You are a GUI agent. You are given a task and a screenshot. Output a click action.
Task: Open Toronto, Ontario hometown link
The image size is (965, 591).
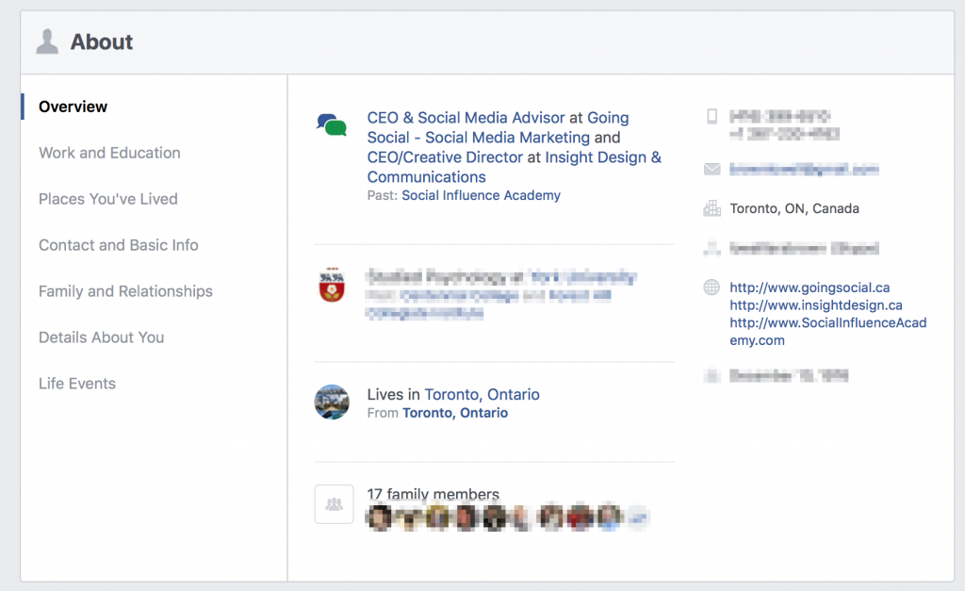(x=455, y=413)
